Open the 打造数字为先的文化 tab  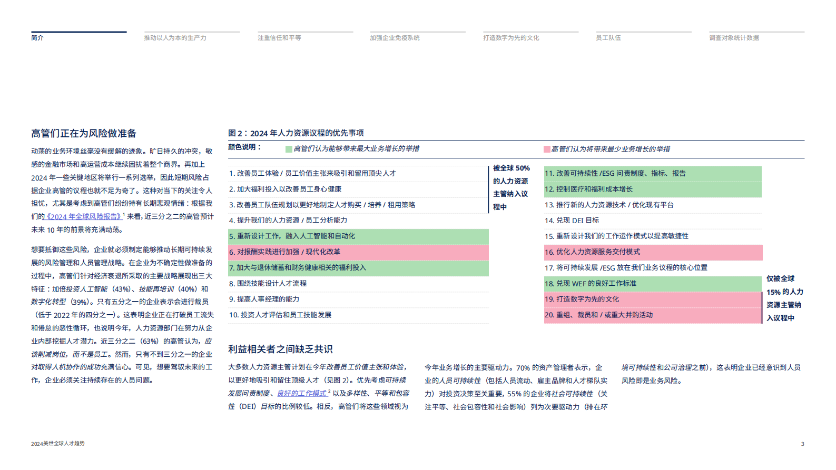click(x=511, y=38)
